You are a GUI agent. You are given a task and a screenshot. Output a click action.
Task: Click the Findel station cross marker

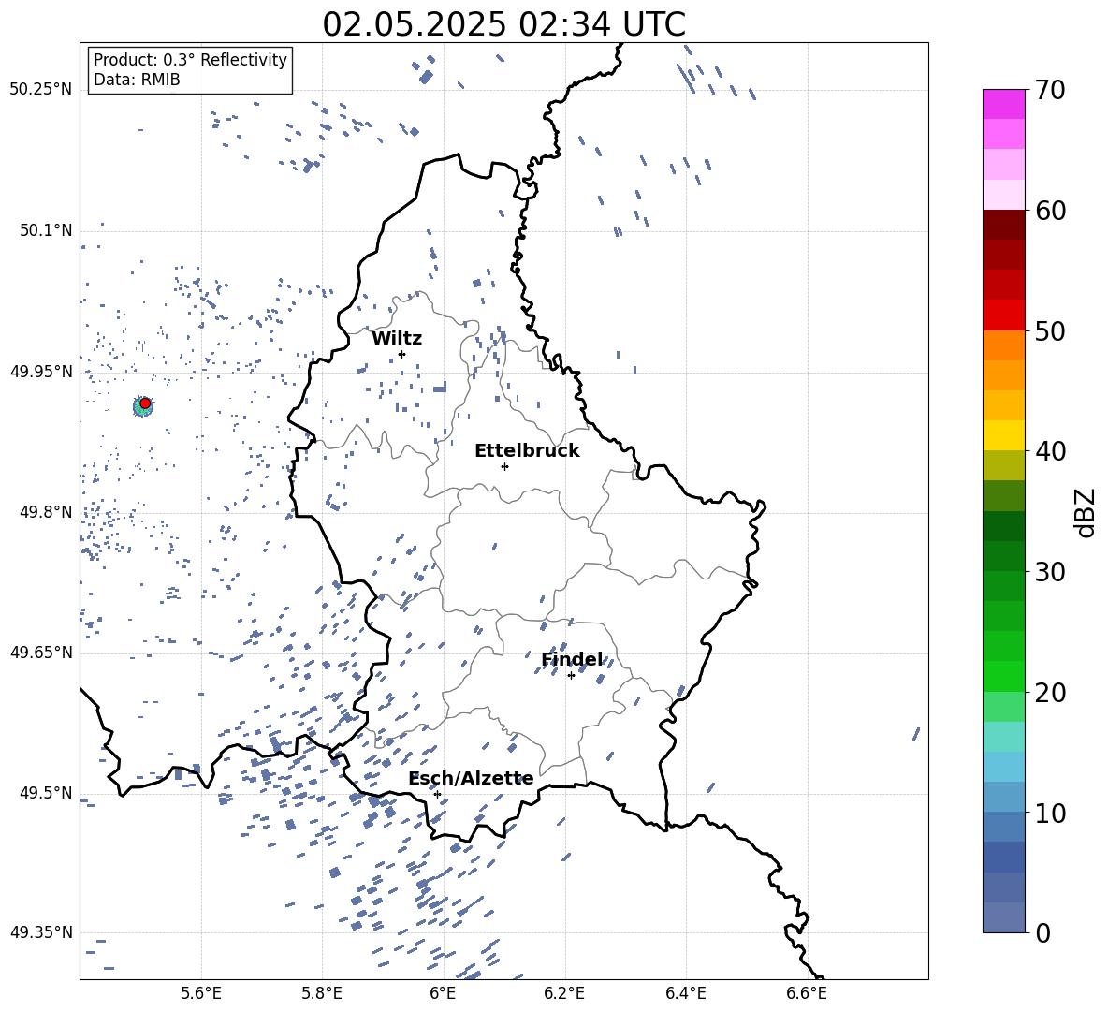point(572,676)
